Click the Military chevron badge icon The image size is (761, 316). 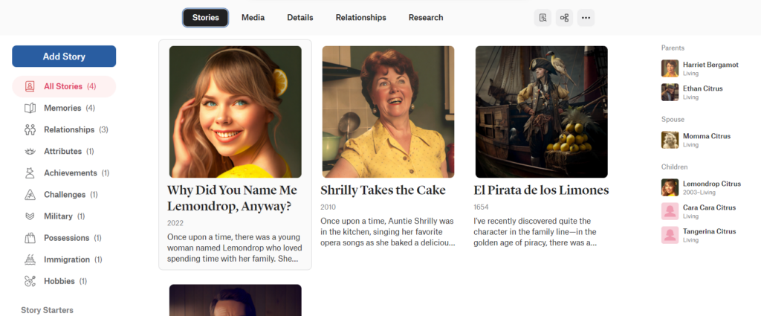coord(30,216)
